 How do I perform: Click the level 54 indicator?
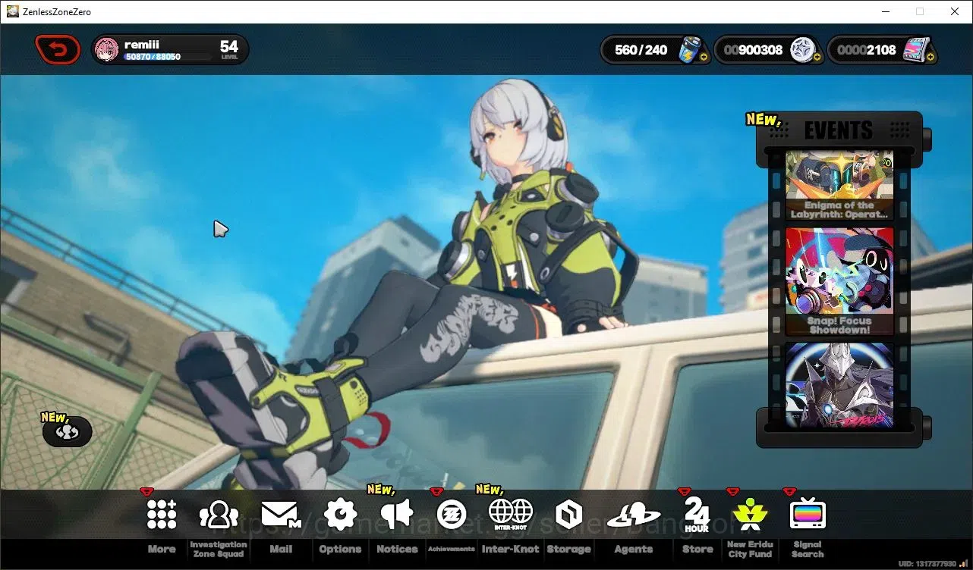click(x=229, y=50)
